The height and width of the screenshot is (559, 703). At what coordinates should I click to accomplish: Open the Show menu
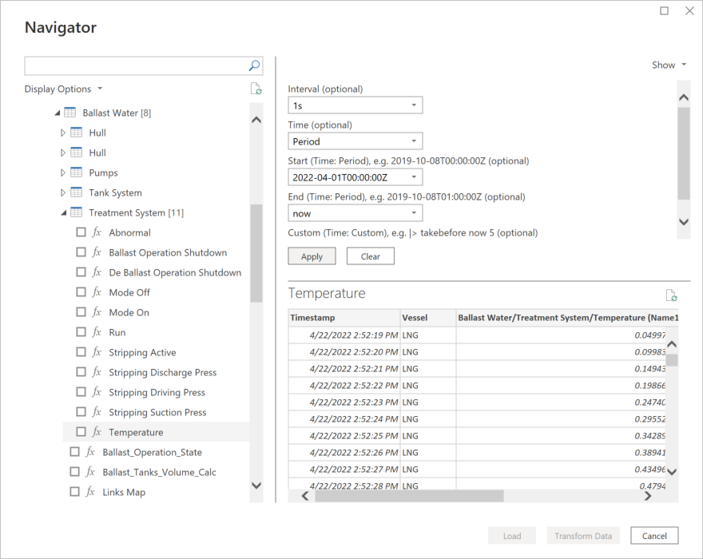pyautogui.click(x=669, y=65)
